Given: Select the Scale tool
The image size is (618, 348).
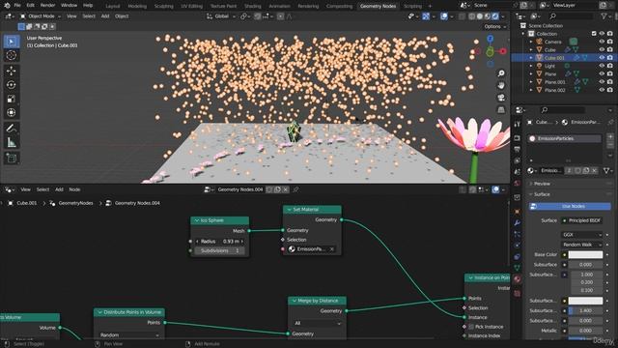Looking at the screenshot, I should tap(12, 99).
